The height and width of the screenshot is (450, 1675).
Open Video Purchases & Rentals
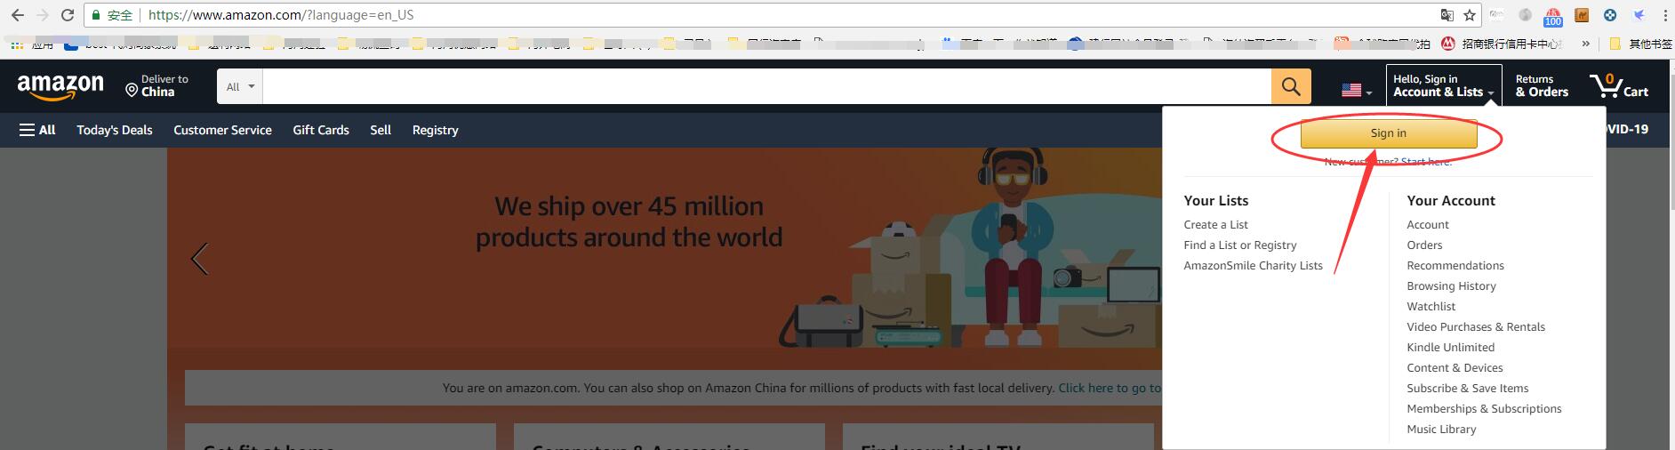(x=1475, y=327)
